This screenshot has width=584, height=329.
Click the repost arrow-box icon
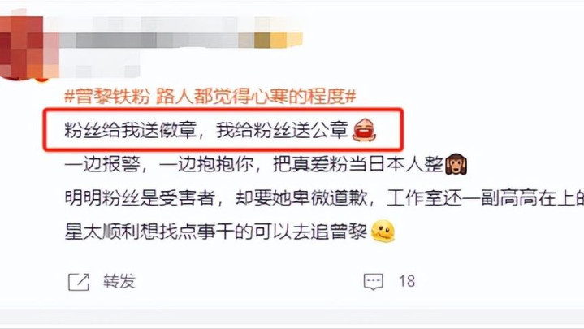coord(79,282)
